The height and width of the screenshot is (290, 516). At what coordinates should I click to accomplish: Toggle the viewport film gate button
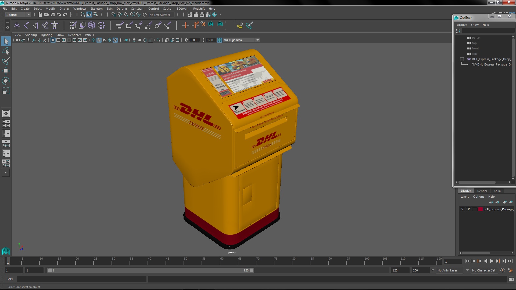[x=58, y=40]
